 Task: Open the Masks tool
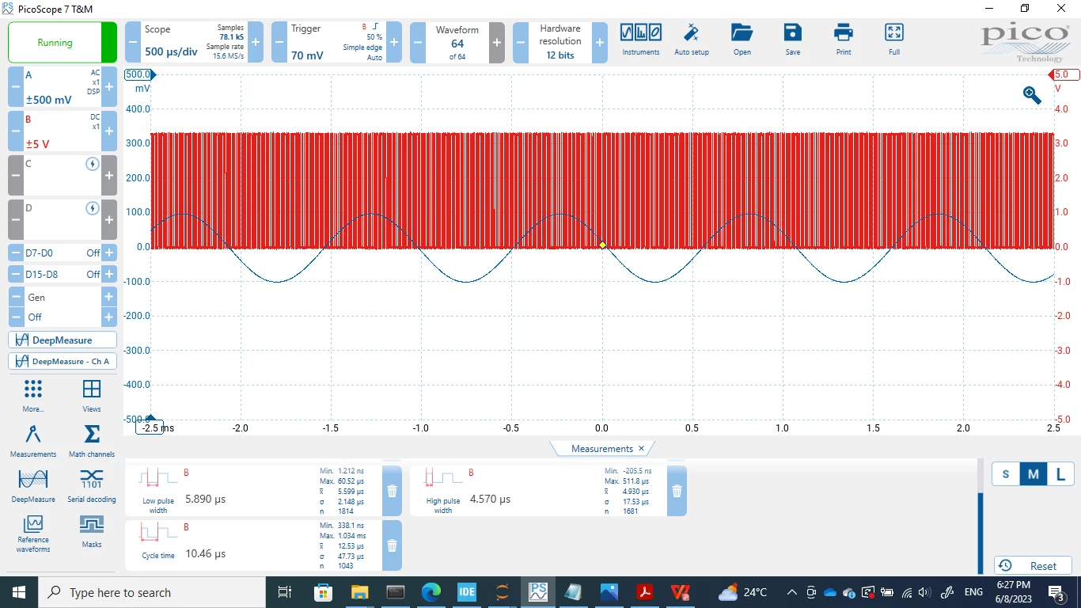pos(92,530)
